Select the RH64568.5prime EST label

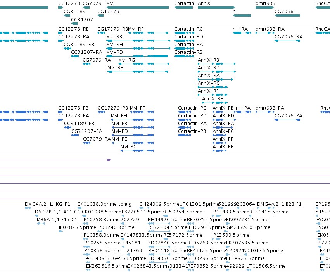[126, 258]
